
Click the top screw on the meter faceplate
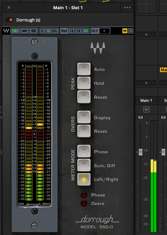tap(35, 42)
